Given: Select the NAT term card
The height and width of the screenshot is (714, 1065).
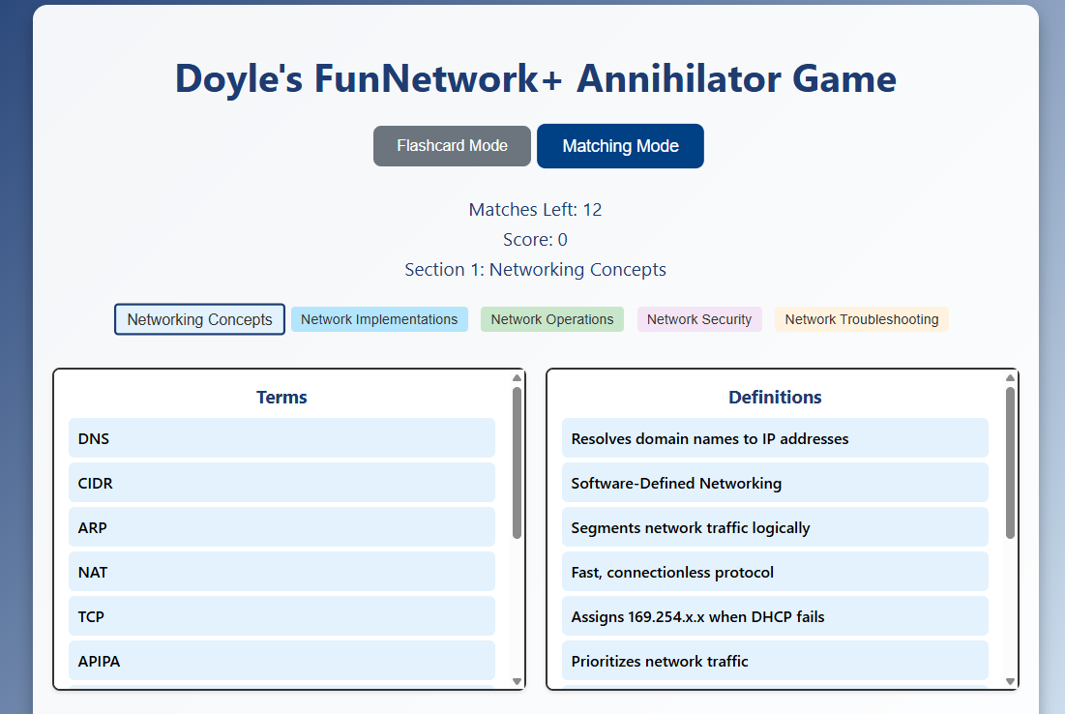Looking at the screenshot, I should click(281, 572).
